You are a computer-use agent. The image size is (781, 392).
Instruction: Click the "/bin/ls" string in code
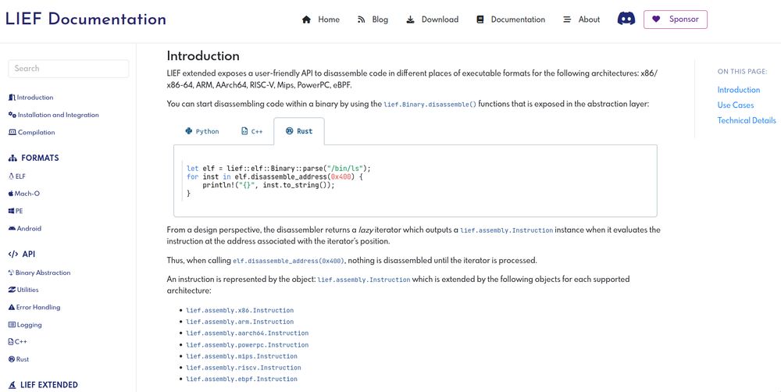pyautogui.click(x=345, y=169)
